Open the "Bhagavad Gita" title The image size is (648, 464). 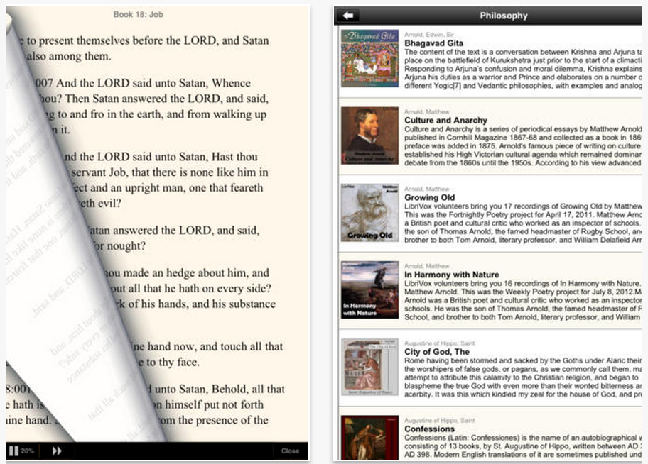[x=434, y=43]
